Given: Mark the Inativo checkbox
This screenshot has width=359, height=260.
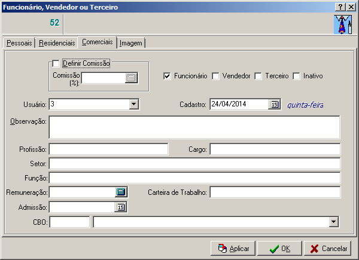Looking at the screenshot, I should pyautogui.click(x=297, y=77).
